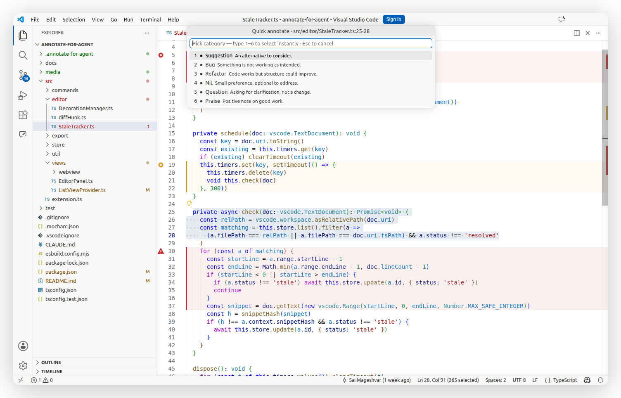Open the editor more actions menu
Image resolution: width=621 pixels, height=398 pixels.
pyautogui.click(x=598, y=33)
